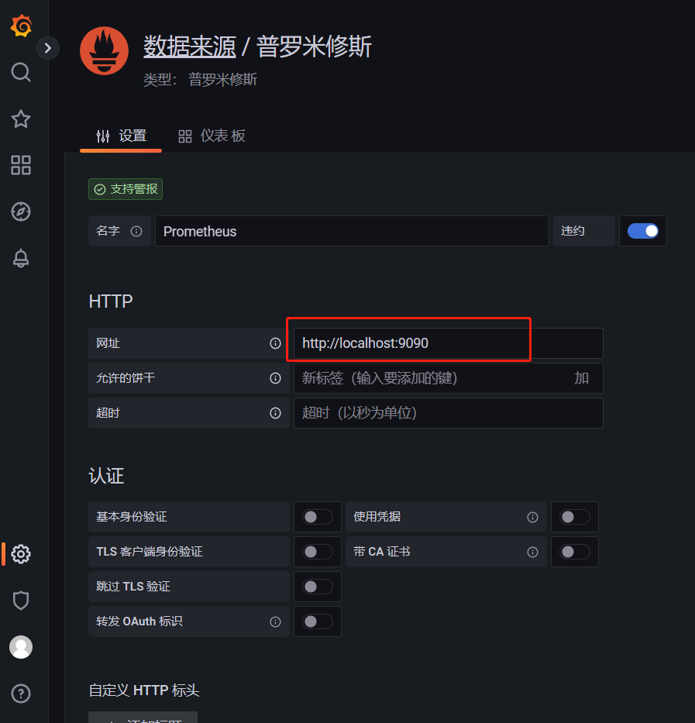The width and height of the screenshot is (695, 723).
Task: Open configuration gear icon
Action: pos(21,554)
